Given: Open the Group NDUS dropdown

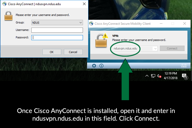Looking at the screenshot, I should tap(57, 23).
